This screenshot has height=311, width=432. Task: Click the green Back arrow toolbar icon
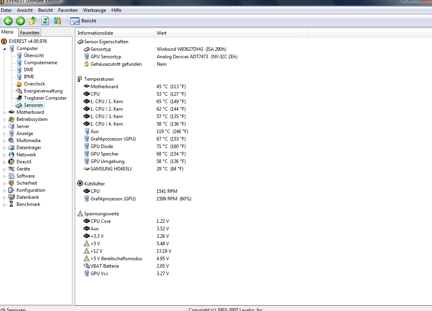coord(8,20)
